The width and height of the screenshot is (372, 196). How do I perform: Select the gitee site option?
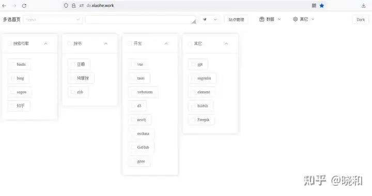139,161
